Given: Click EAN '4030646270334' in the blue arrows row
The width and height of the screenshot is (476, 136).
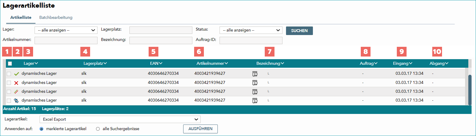Looking at the screenshot, I should 163,100.
